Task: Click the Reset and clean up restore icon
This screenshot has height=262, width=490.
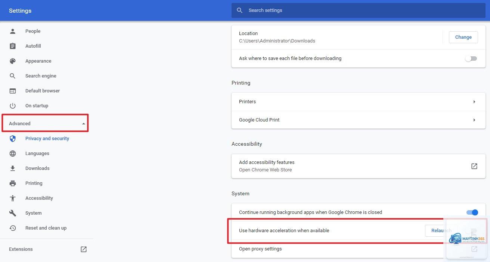Action: click(x=13, y=228)
